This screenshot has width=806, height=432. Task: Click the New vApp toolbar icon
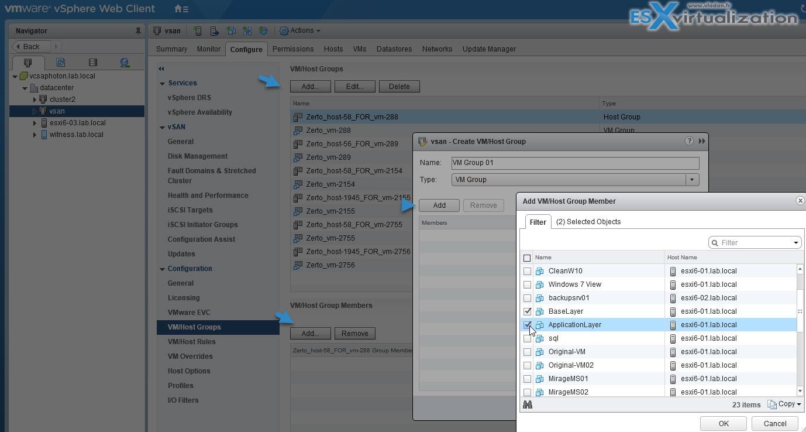point(247,30)
